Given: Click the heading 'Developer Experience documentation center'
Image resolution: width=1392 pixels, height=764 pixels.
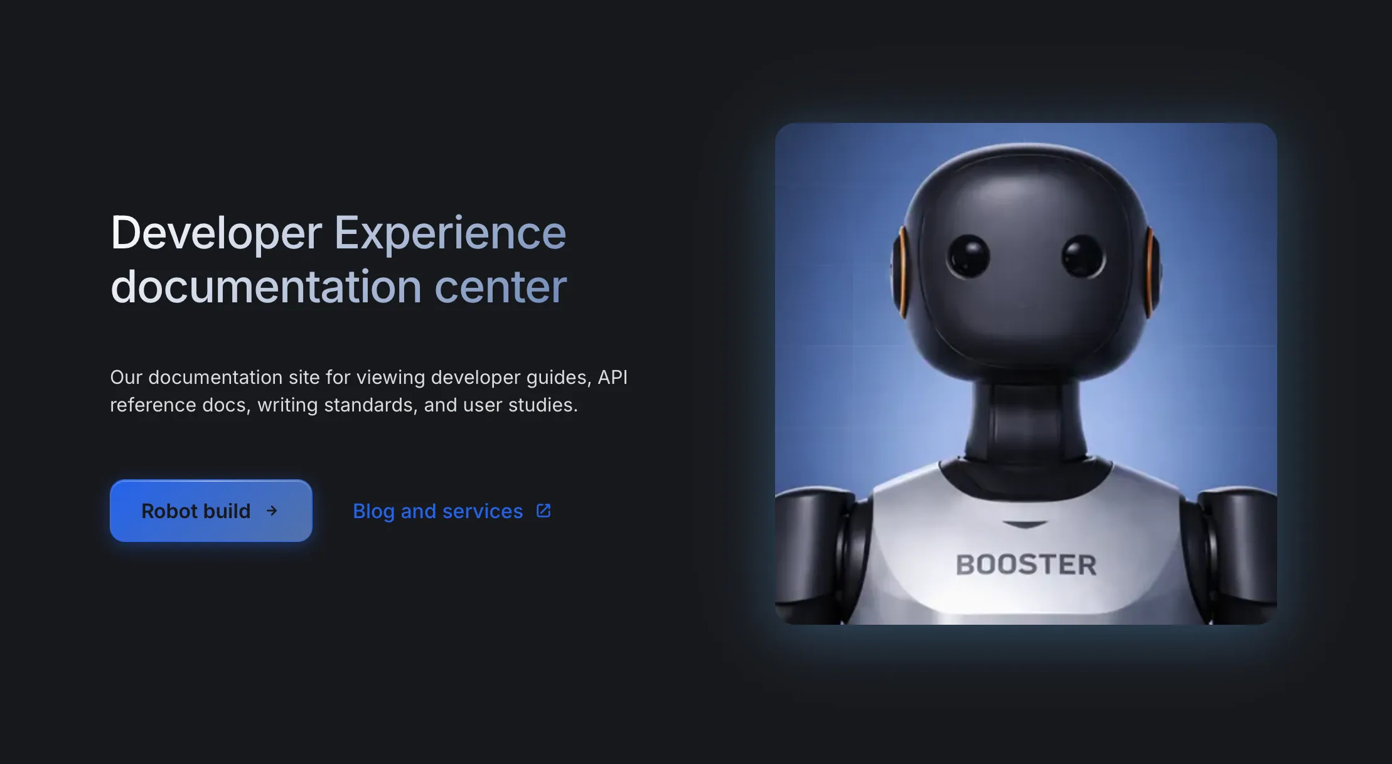Looking at the screenshot, I should click(x=338, y=259).
